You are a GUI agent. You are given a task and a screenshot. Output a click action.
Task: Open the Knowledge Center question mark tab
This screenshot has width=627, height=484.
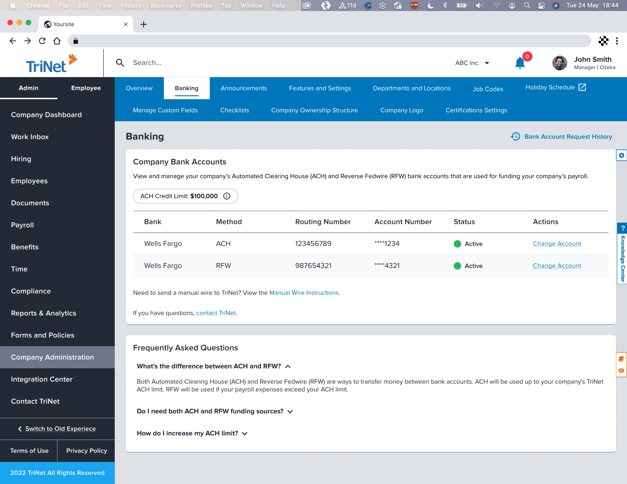pos(622,228)
